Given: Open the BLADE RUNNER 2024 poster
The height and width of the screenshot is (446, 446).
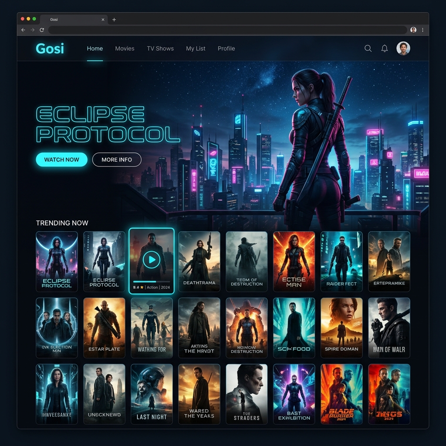Looking at the screenshot, I should 341,394.
